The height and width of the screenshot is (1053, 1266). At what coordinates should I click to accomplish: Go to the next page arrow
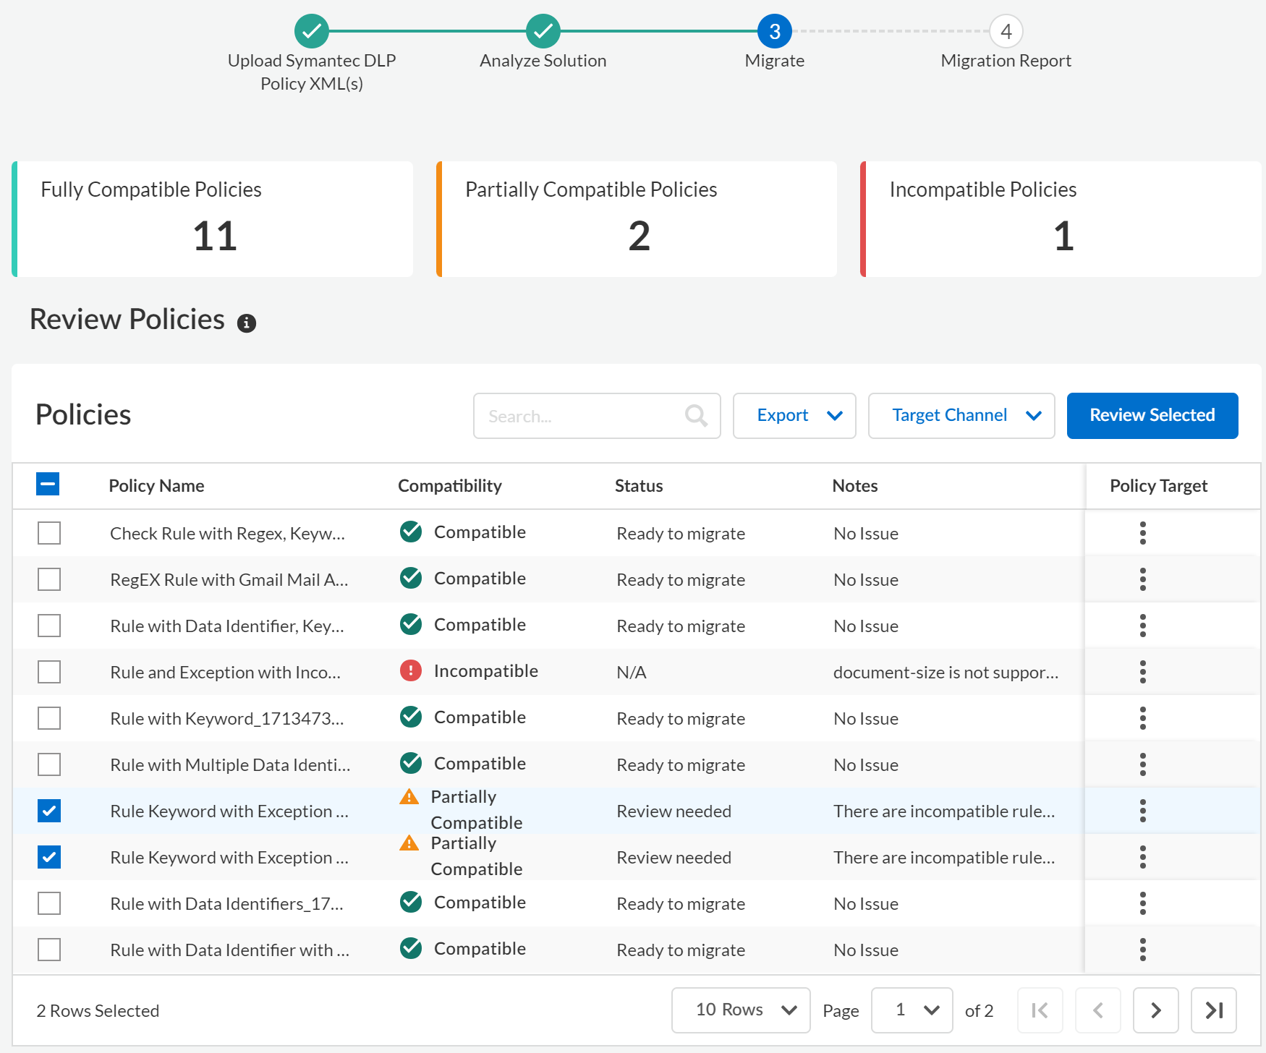pyautogui.click(x=1155, y=1010)
